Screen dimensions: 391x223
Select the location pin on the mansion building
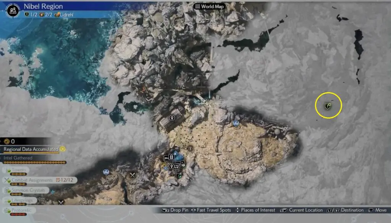coord(172,118)
